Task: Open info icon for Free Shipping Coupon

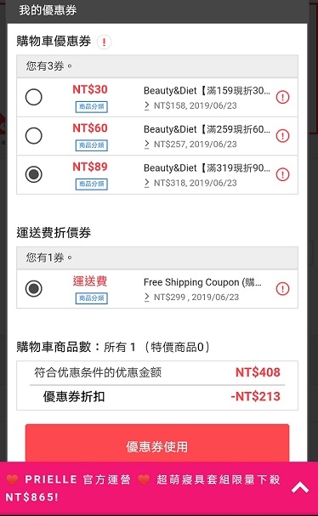Action: click(x=282, y=289)
